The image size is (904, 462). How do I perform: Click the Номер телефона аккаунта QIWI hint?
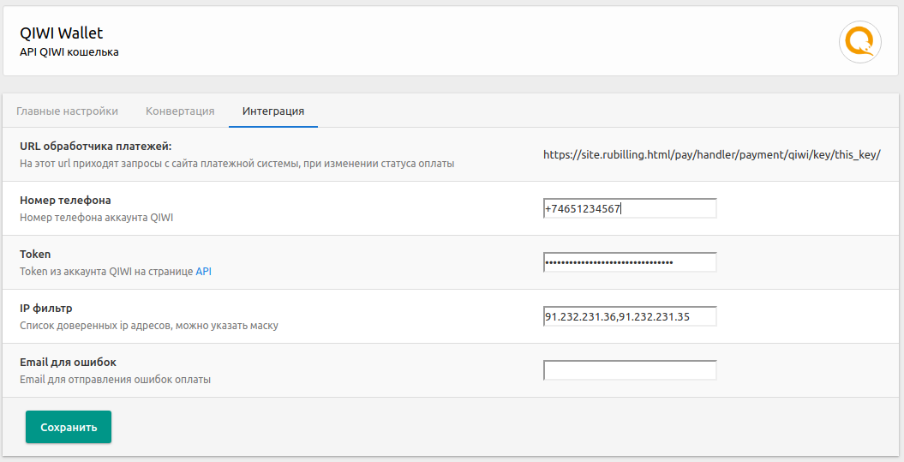(x=96, y=218)
